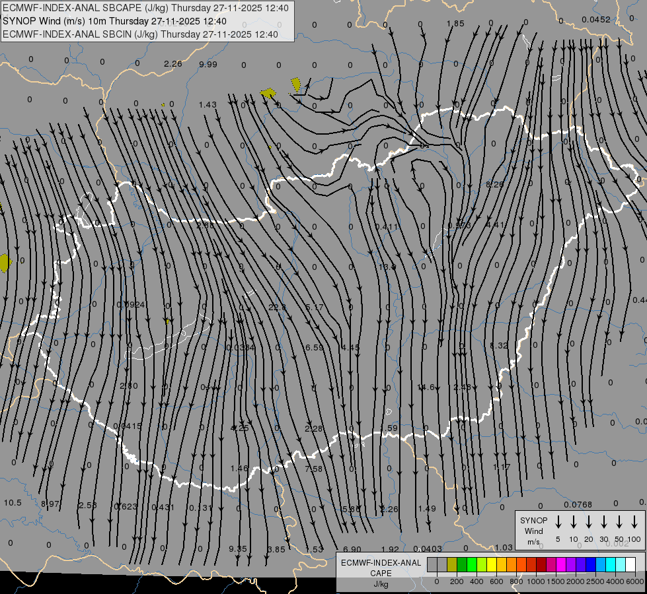Click the 9.99 CAPE value on map
Viewport: 647px width, 594px height.
pyautogui.click(x=208, y=65)
